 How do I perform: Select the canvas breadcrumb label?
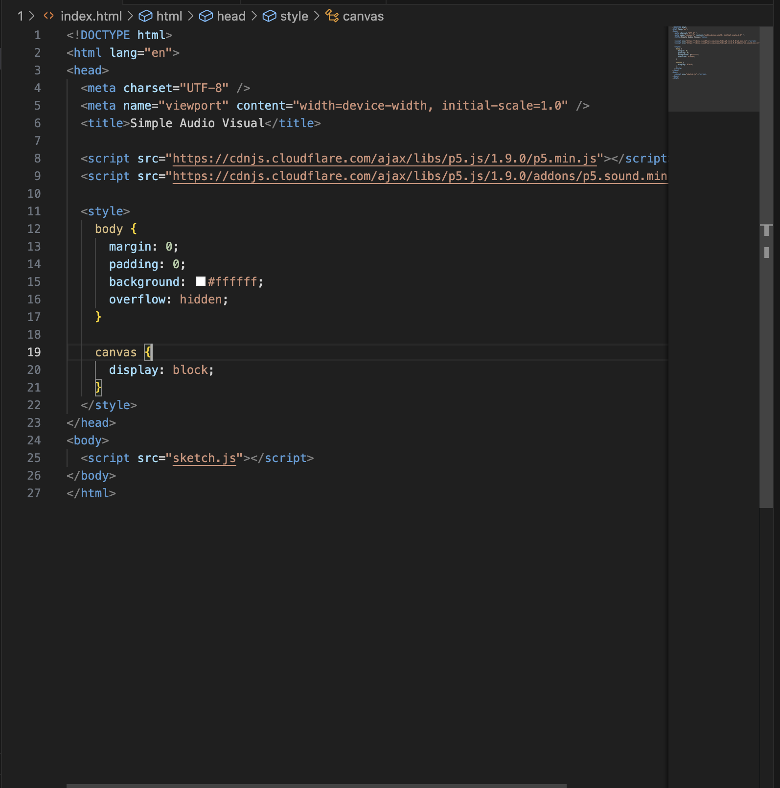(363, 16)
